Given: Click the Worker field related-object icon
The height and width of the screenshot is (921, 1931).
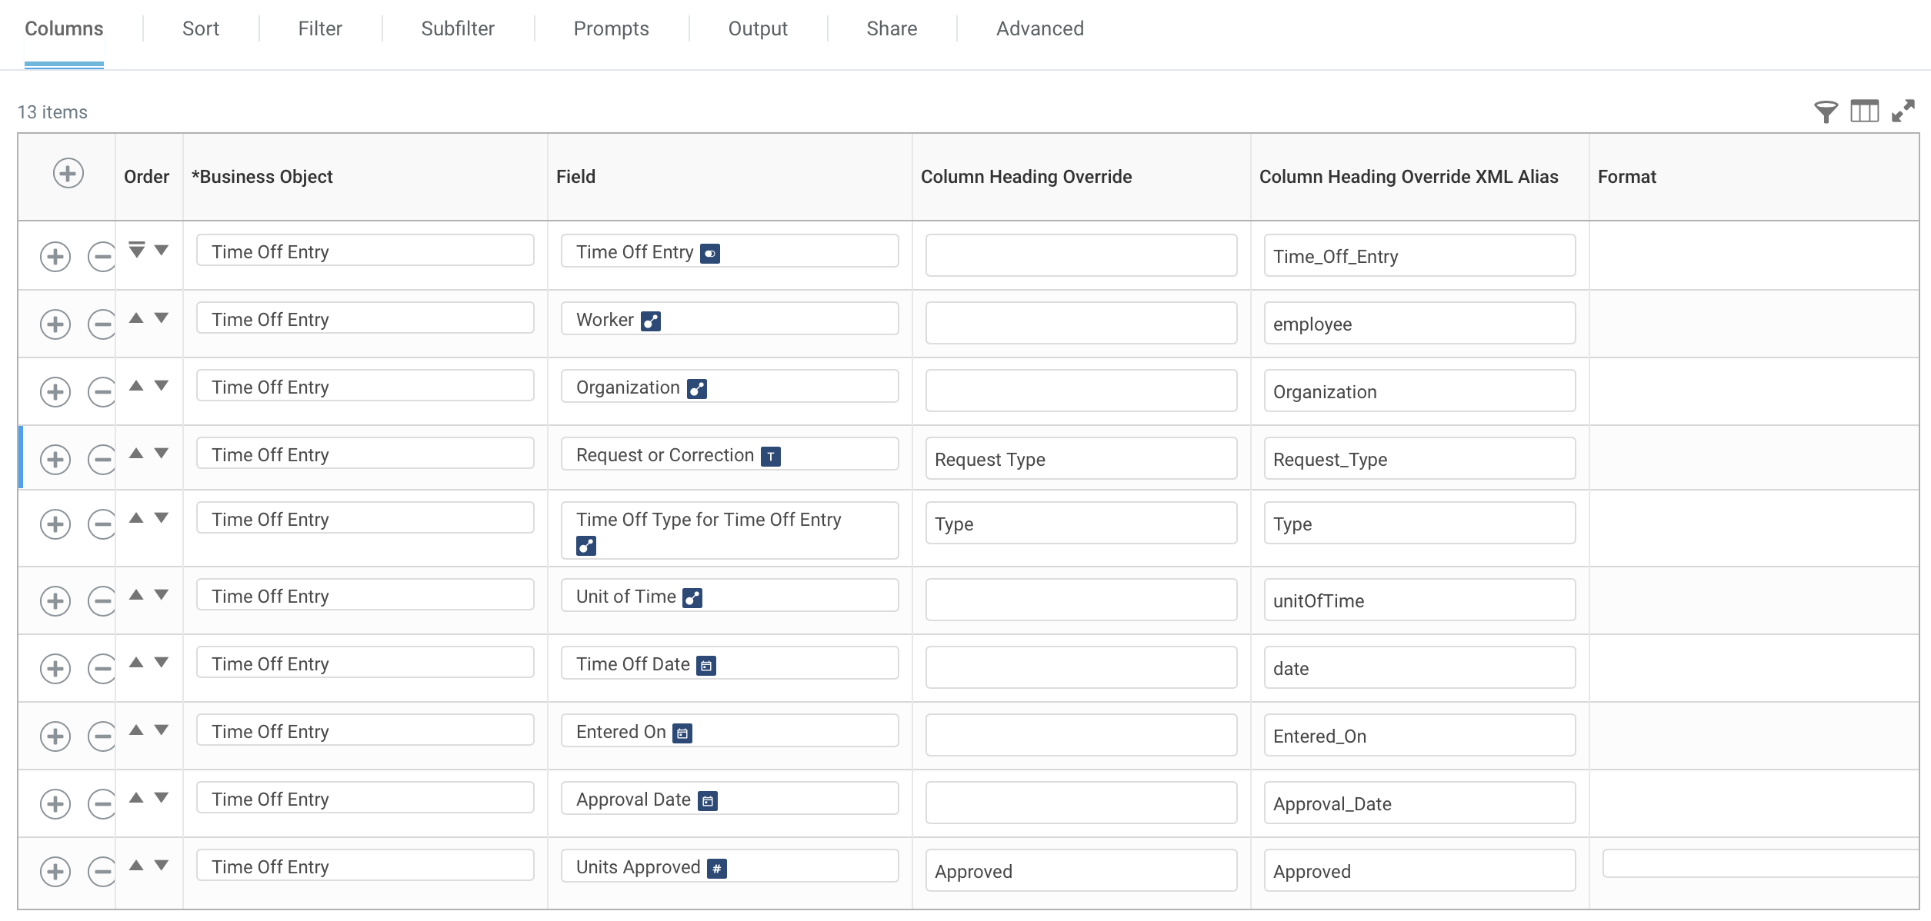Looking at the screenshot, I should 651,321.
